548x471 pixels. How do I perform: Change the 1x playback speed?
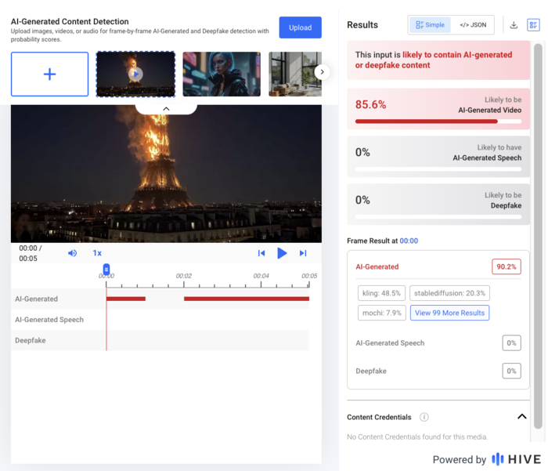[97, 253]
